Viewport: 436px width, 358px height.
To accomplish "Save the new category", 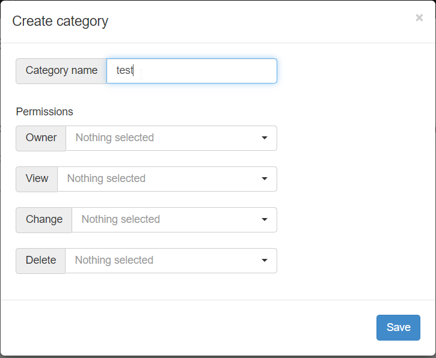I will pos(398,327).
